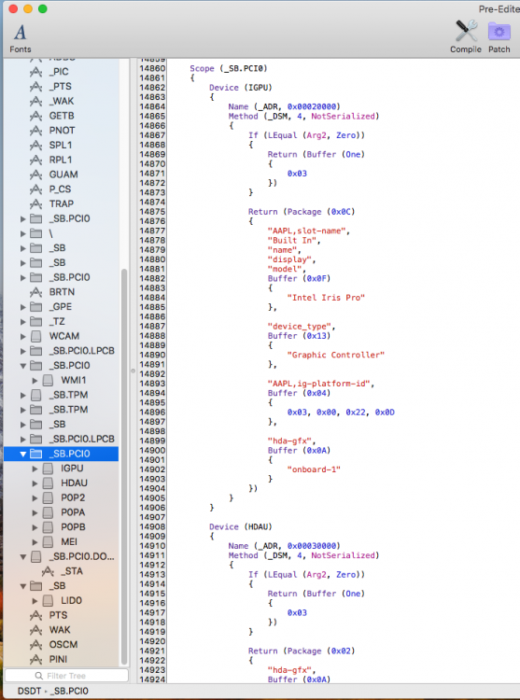Click line number 14896 in gutter
520x700 pixels.
coord(152,412)
